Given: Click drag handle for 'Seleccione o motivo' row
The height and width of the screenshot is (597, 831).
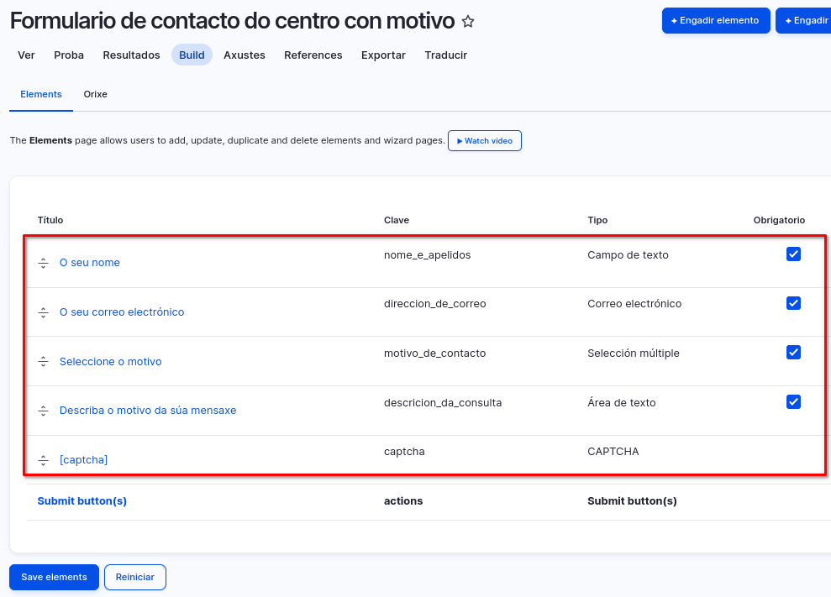Looking at the screenshot, I should [44, 362].
